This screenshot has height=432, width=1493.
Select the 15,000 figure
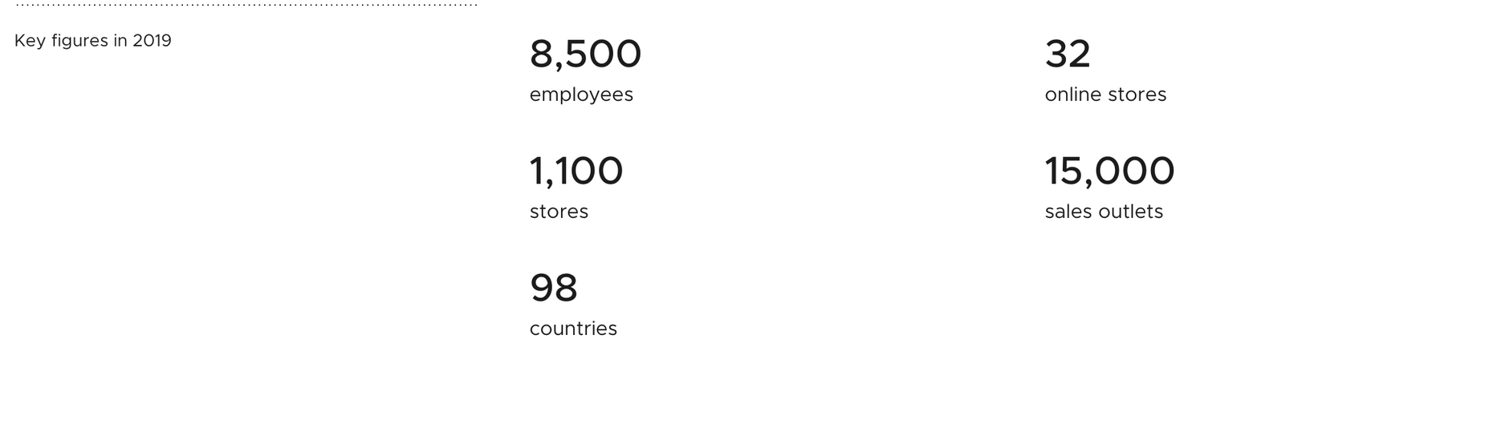pos(1109,172)
